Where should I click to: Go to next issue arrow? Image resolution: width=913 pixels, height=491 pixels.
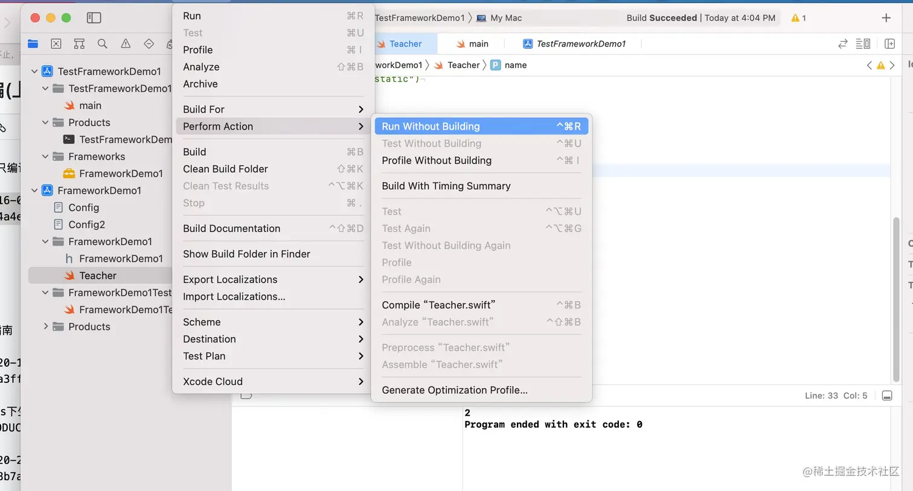tap(892, 65)
